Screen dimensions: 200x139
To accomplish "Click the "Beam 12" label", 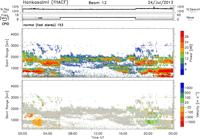I will (97, 3).
